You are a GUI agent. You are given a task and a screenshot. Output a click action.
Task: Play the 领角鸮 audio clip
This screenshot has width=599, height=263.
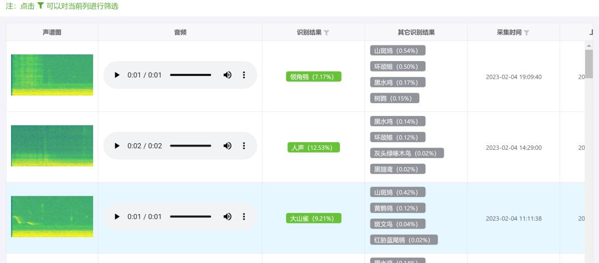(117, 75)
